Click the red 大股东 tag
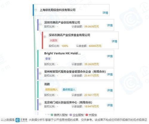The image size is (149, 124). coord(54,40)
